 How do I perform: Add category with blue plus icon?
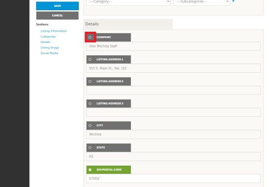click(233, 1)
